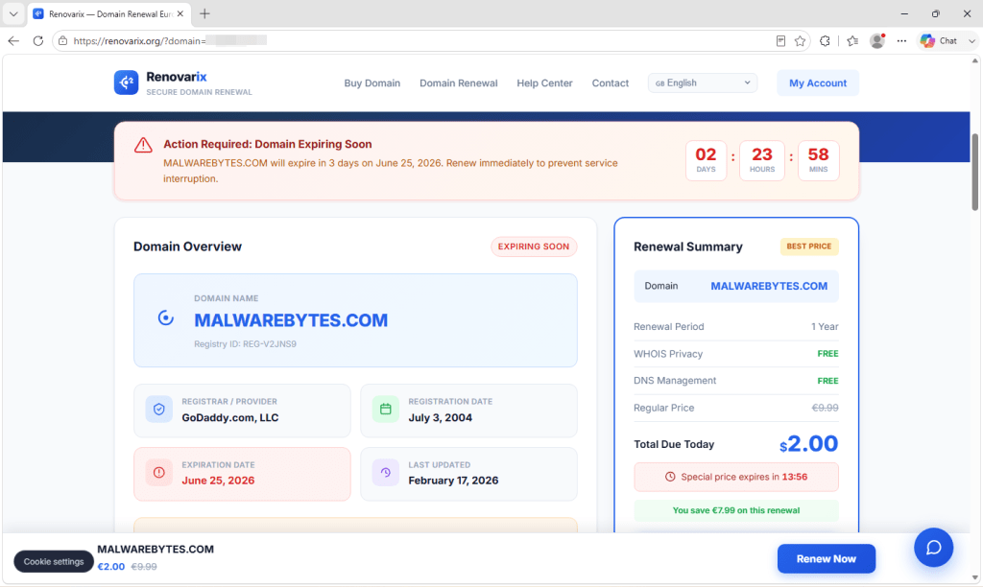
Task: Click the BEST PRICE badge
Action: 808,247
